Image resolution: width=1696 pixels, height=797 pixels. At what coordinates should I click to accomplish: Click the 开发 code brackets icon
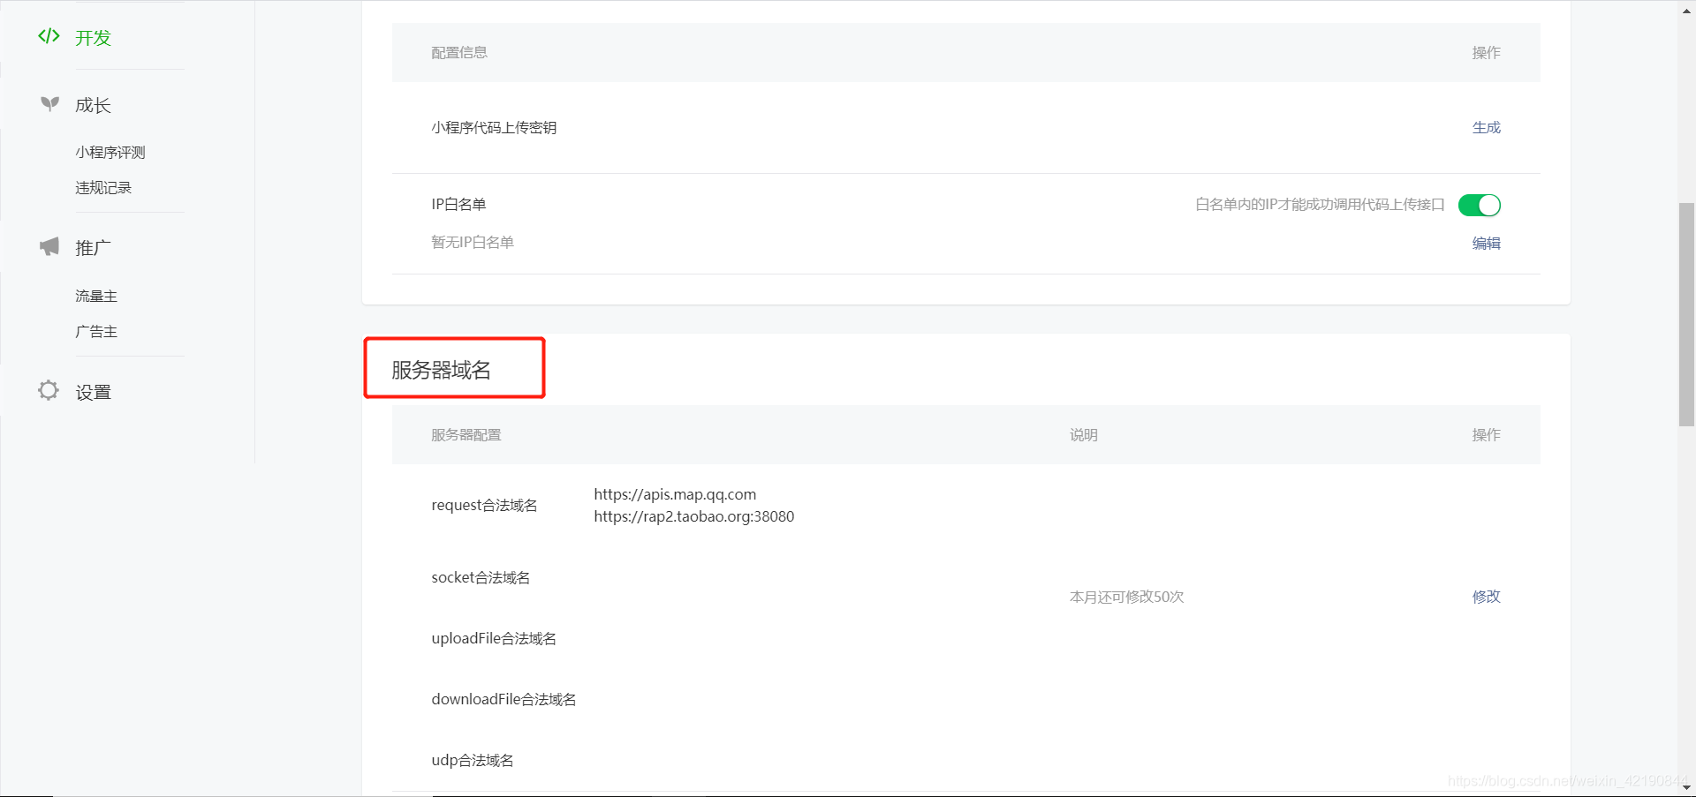[x=49, y=36]
